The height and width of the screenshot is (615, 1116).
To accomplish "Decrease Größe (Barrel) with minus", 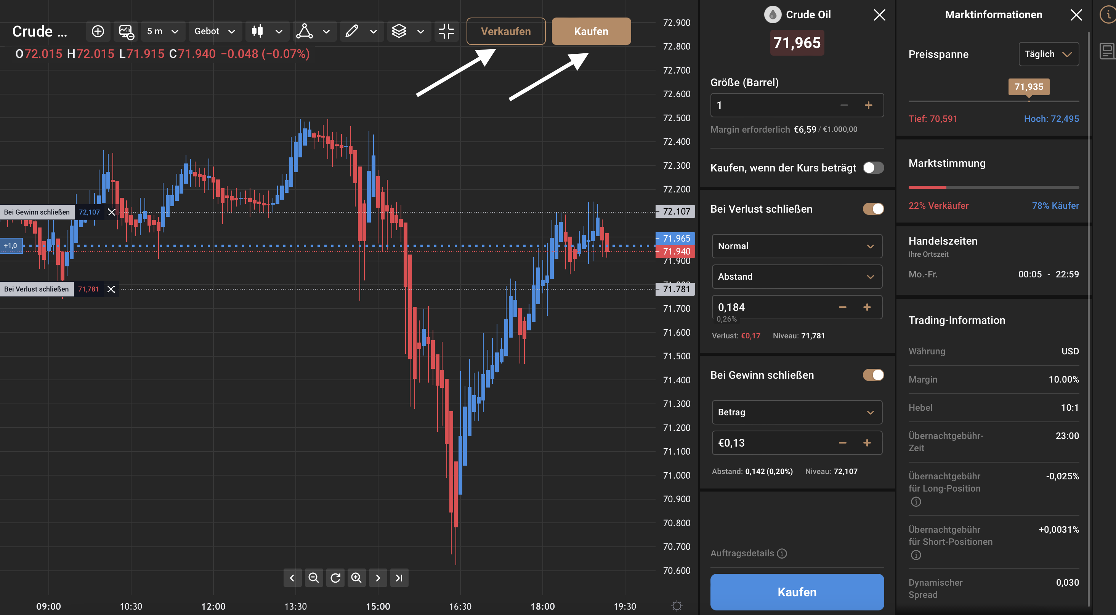I will pyautogui.click(x=844, y=105).
